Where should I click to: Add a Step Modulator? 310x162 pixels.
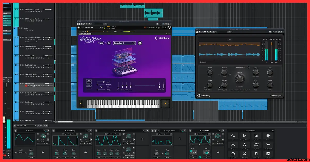point(256,136)
